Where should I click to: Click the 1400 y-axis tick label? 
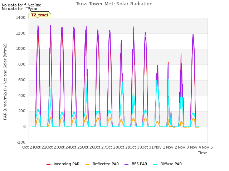point(21,17)
